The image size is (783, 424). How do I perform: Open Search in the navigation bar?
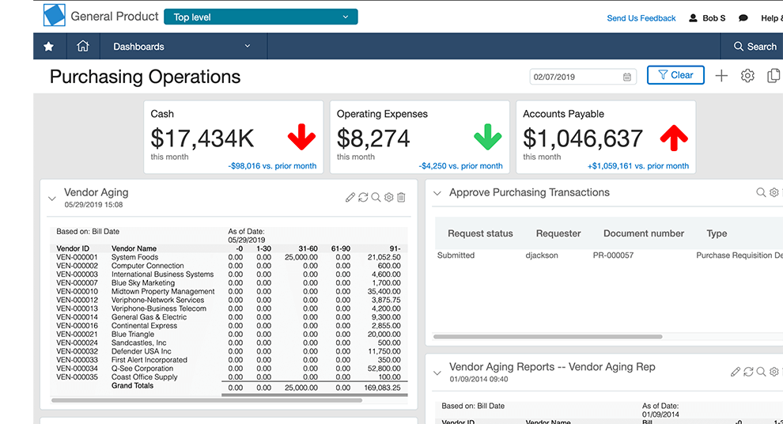click(755, 47)
